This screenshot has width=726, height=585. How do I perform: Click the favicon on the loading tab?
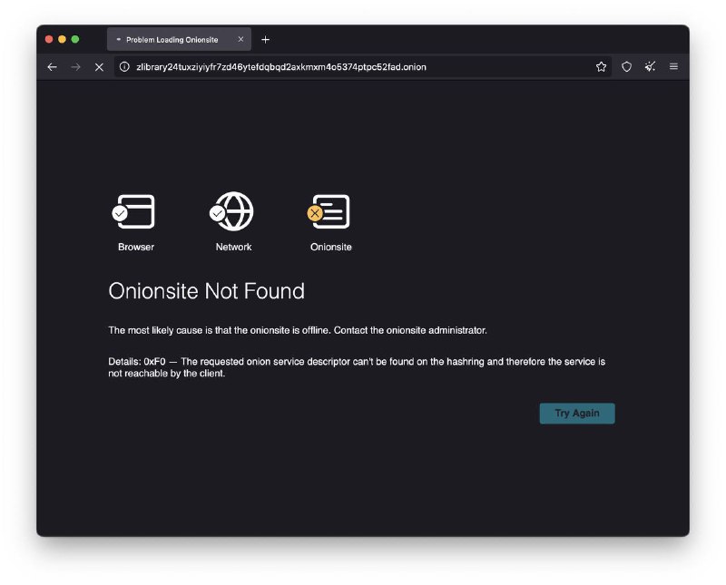click(x=119, y=39)
